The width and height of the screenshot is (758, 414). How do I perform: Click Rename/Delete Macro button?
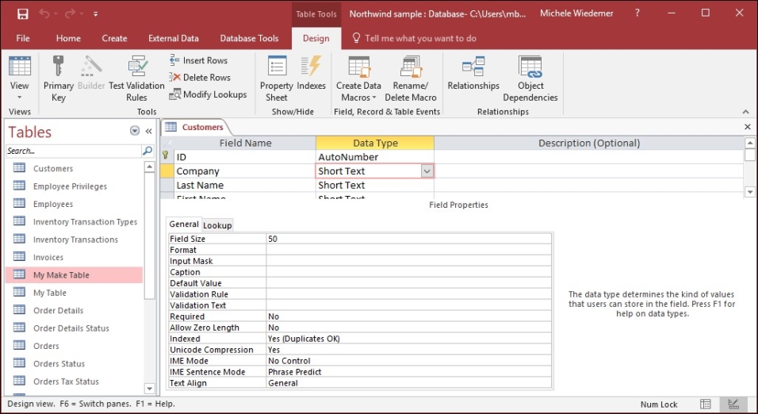click(411, 79)
